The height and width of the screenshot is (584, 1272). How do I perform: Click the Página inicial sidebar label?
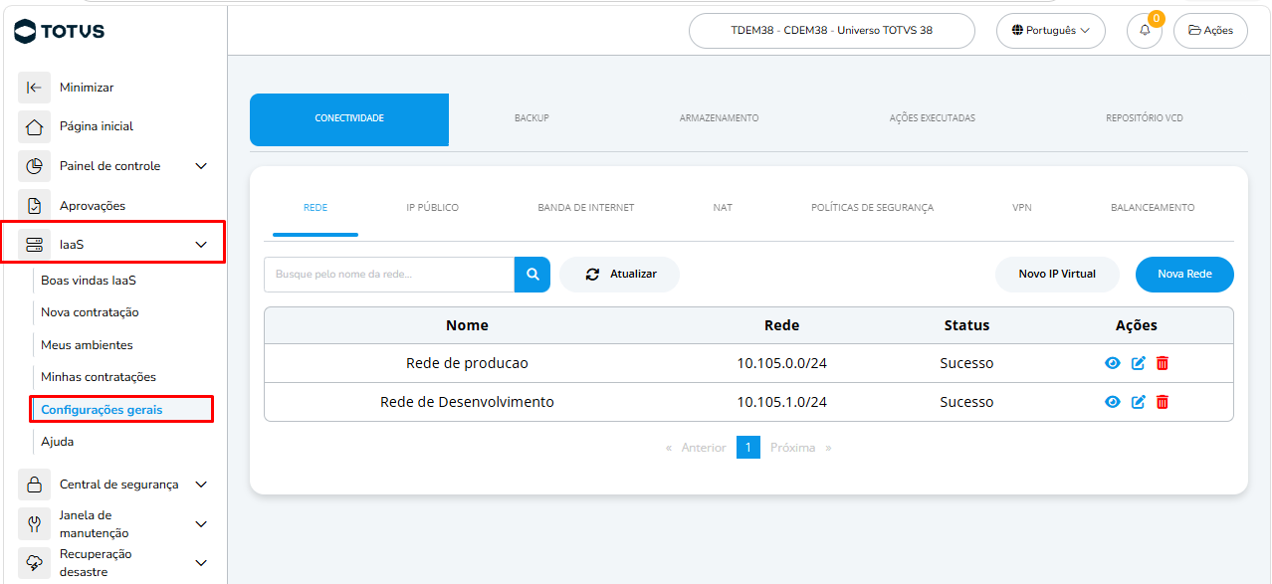[x=97, y=126]
